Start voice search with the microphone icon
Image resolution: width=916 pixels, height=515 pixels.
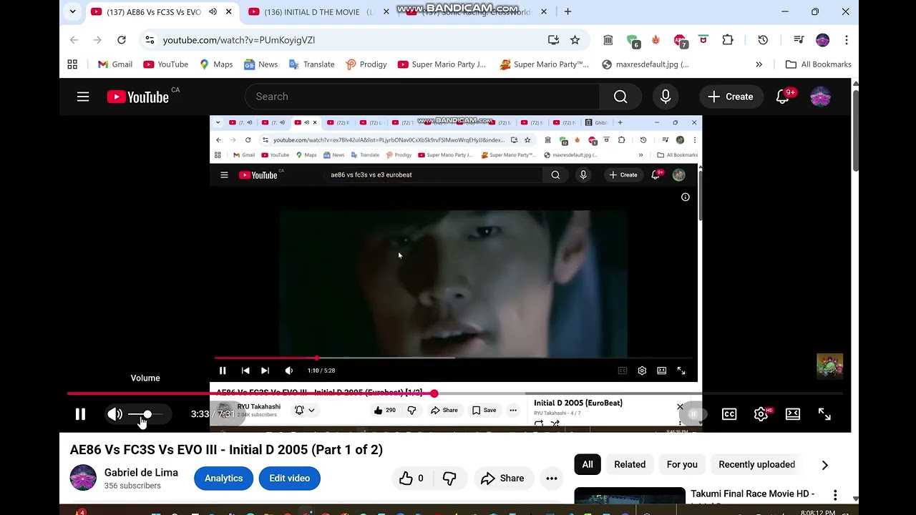pyautogui.click(x=666, y=97)
